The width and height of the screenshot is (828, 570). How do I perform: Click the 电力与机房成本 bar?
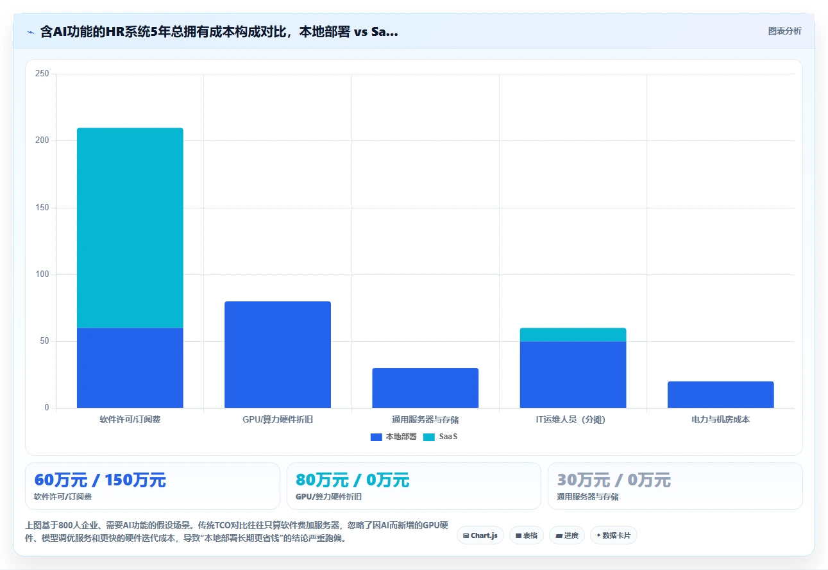721,394
